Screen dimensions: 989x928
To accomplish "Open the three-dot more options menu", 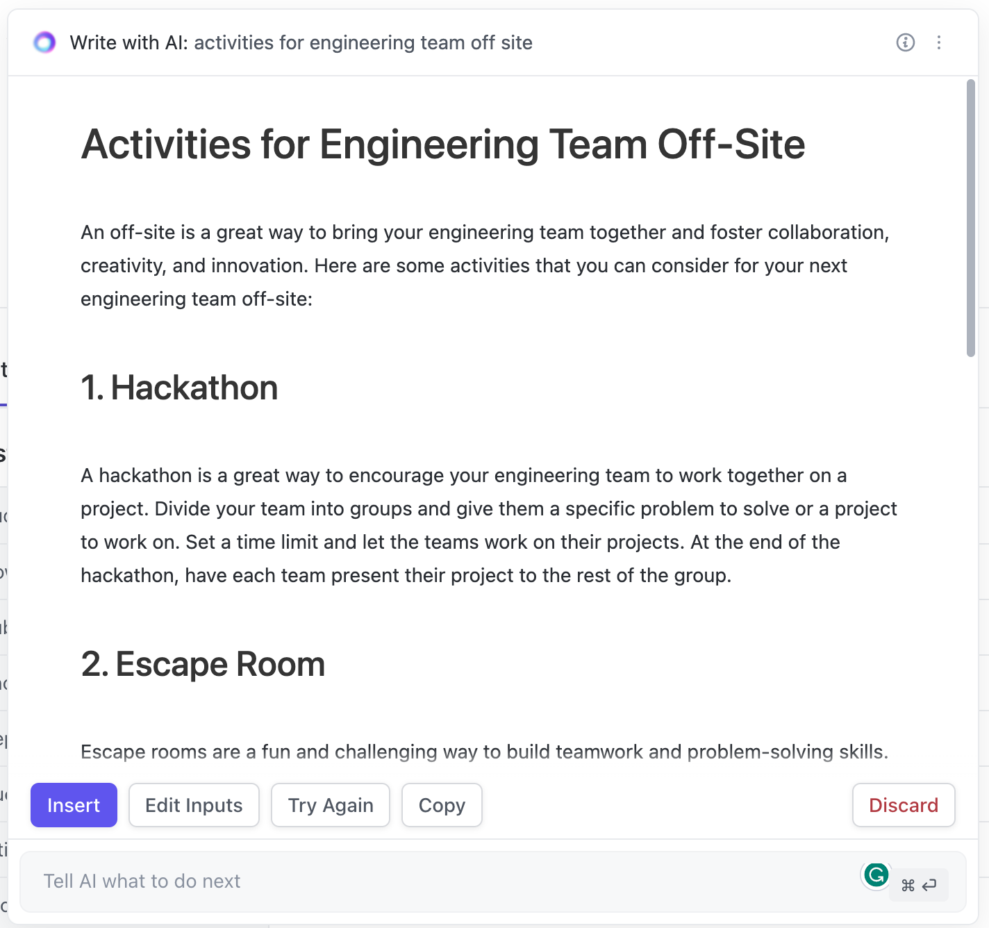I will click(x=938, y=42).
